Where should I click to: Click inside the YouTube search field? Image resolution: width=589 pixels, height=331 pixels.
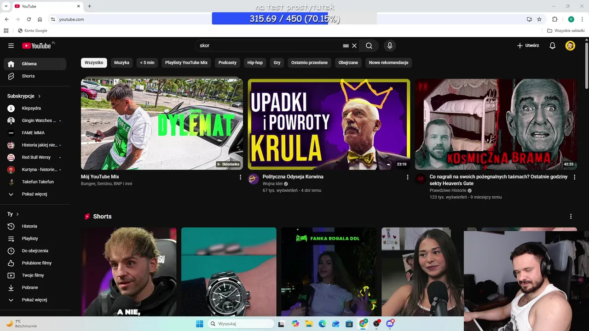click(269, 46)
